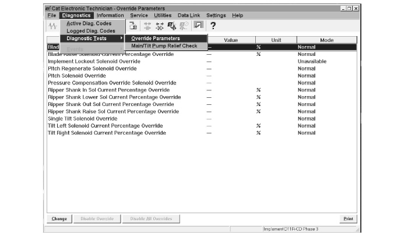408x233 pixels.
Task: Click the connect toolbar icon
Action: 160,26
